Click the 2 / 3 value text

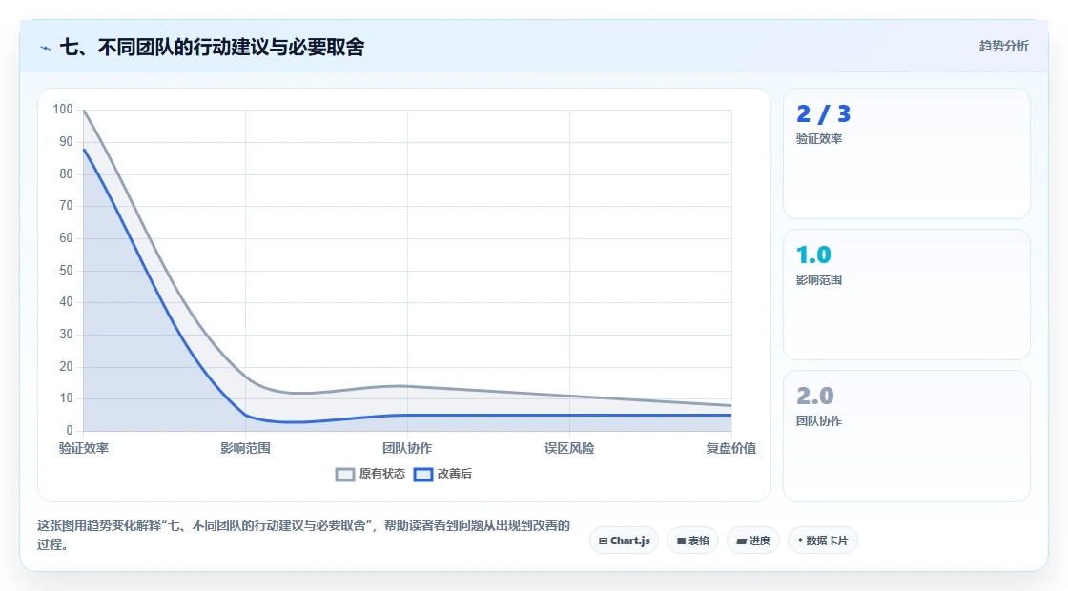(824, 114)
